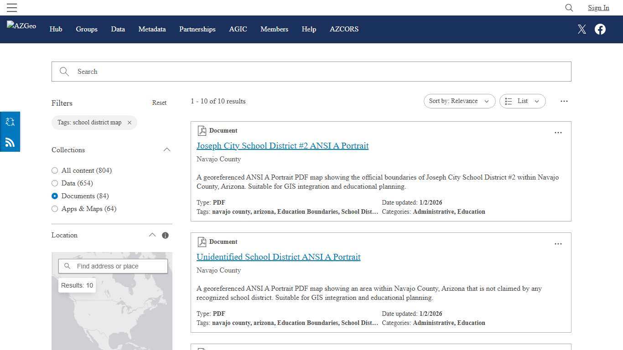Screen dimensions: 623x350
Task: Open the Sort by: Relevance dropdown
Action: pos(459,101)
